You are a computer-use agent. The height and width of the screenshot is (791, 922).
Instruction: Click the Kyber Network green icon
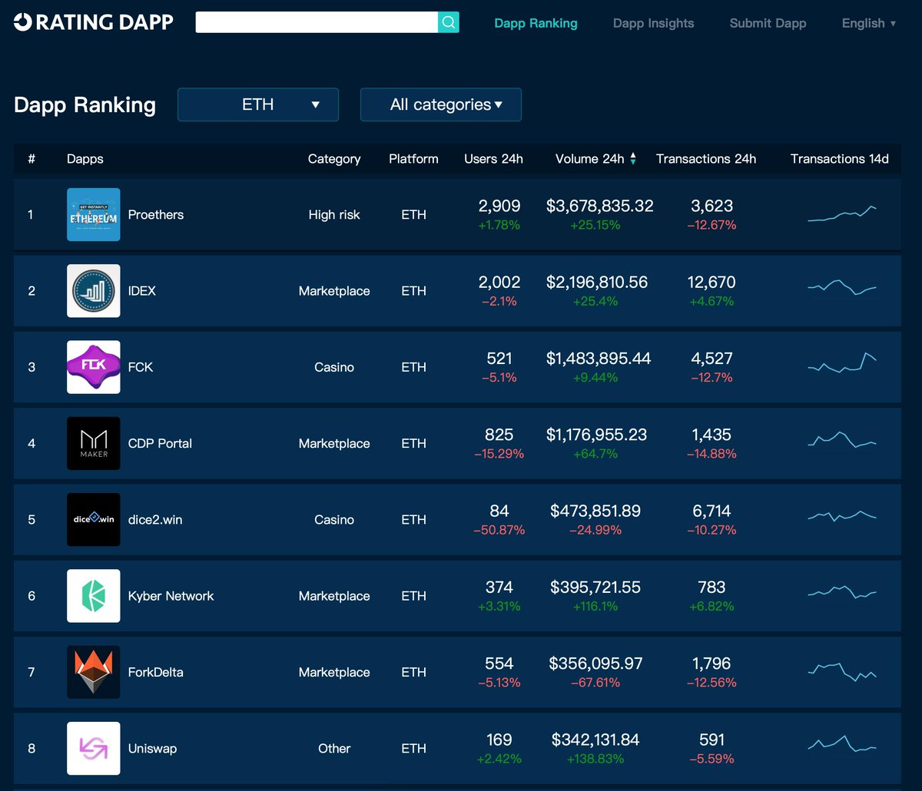click(x=94, y=596)
